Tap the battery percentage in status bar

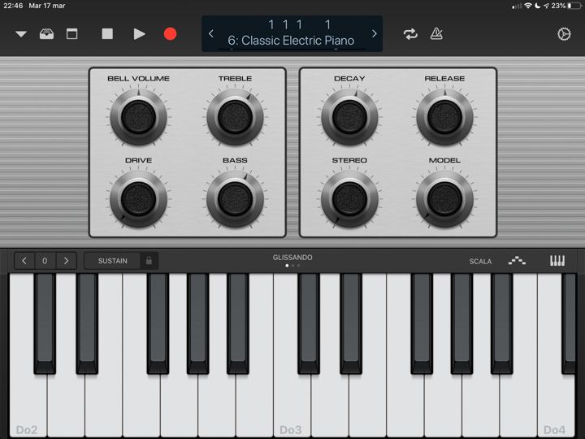(558, 6)
